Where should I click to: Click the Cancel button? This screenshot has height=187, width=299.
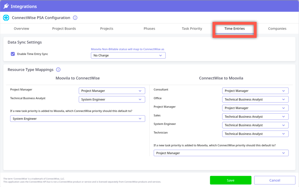274,180
